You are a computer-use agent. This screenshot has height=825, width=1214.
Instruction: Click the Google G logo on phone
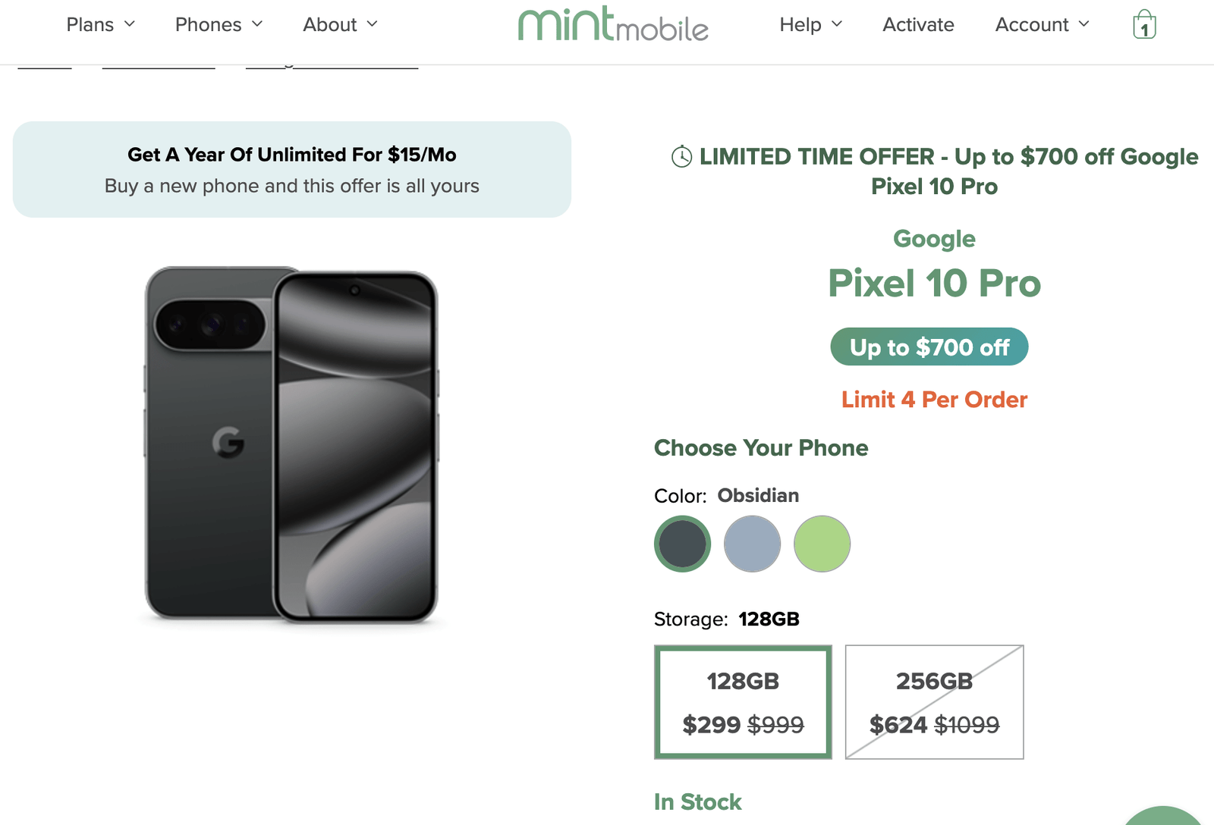[x=228, y=443]
